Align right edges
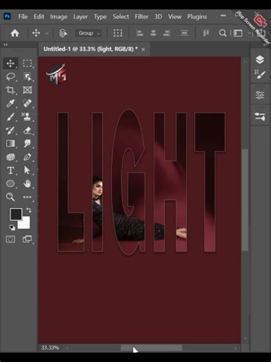271x362 pixels. tap(167, 33)
